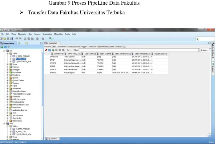
Task: Click into the Filter input field
Action: pyautogui.click(x=139, y=50)
